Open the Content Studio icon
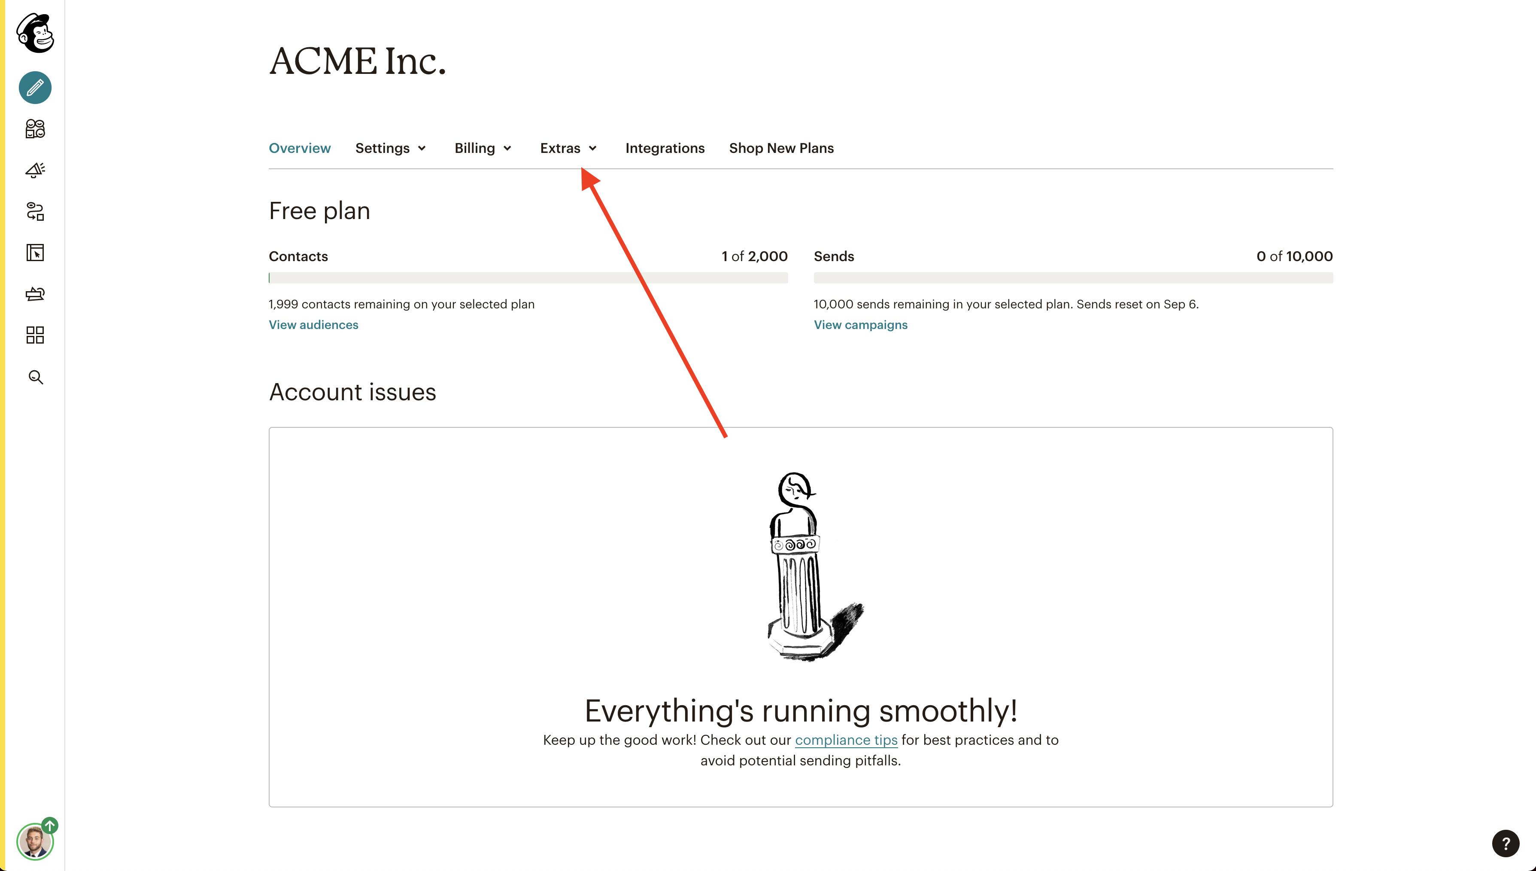Screen dimensions: 1536x871 click(x=35, y=294)
